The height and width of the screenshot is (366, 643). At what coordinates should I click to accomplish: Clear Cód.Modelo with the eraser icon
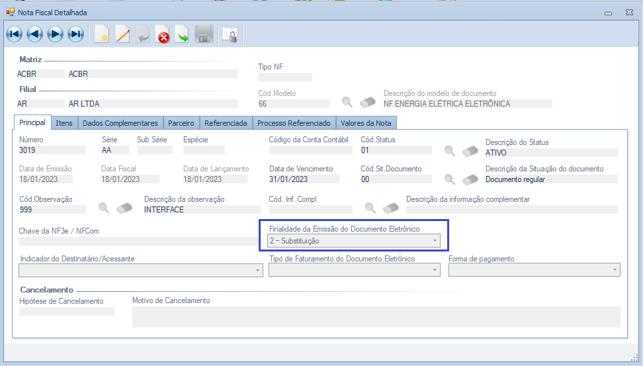367,102
